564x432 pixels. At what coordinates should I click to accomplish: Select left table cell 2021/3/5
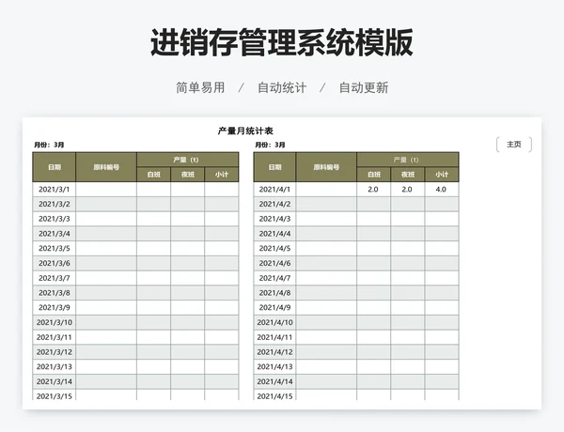(x=55, y=248)
